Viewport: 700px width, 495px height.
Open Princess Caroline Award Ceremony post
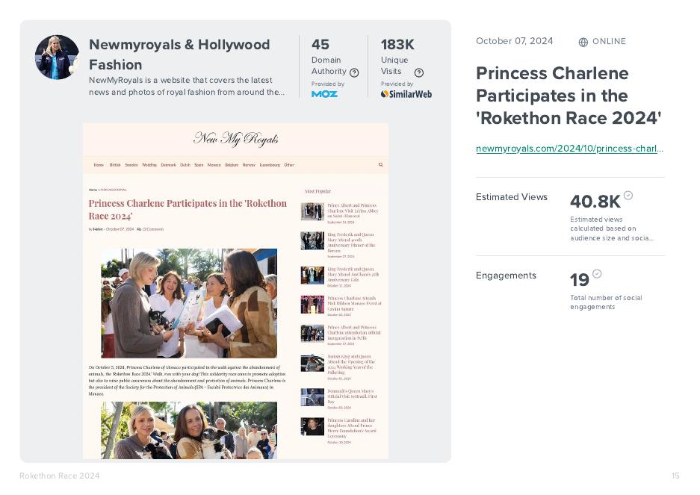coord(352,428)
